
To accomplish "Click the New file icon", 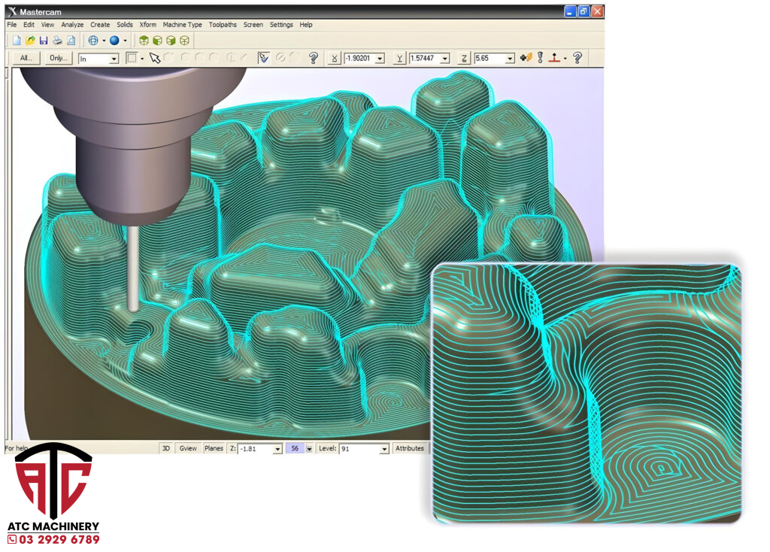I will (x=17, y=41).
